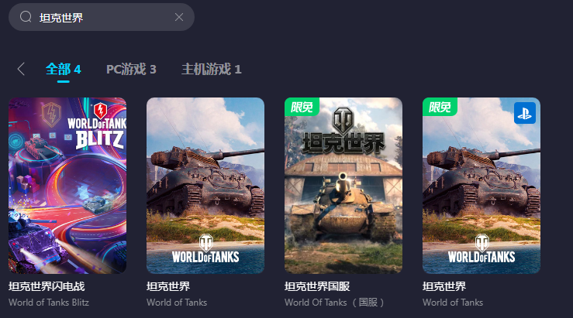Click the World of Tanks Blitz subtitle
Image resolution: width=573 pixels, height=318 pixels.
click(49, 303)
